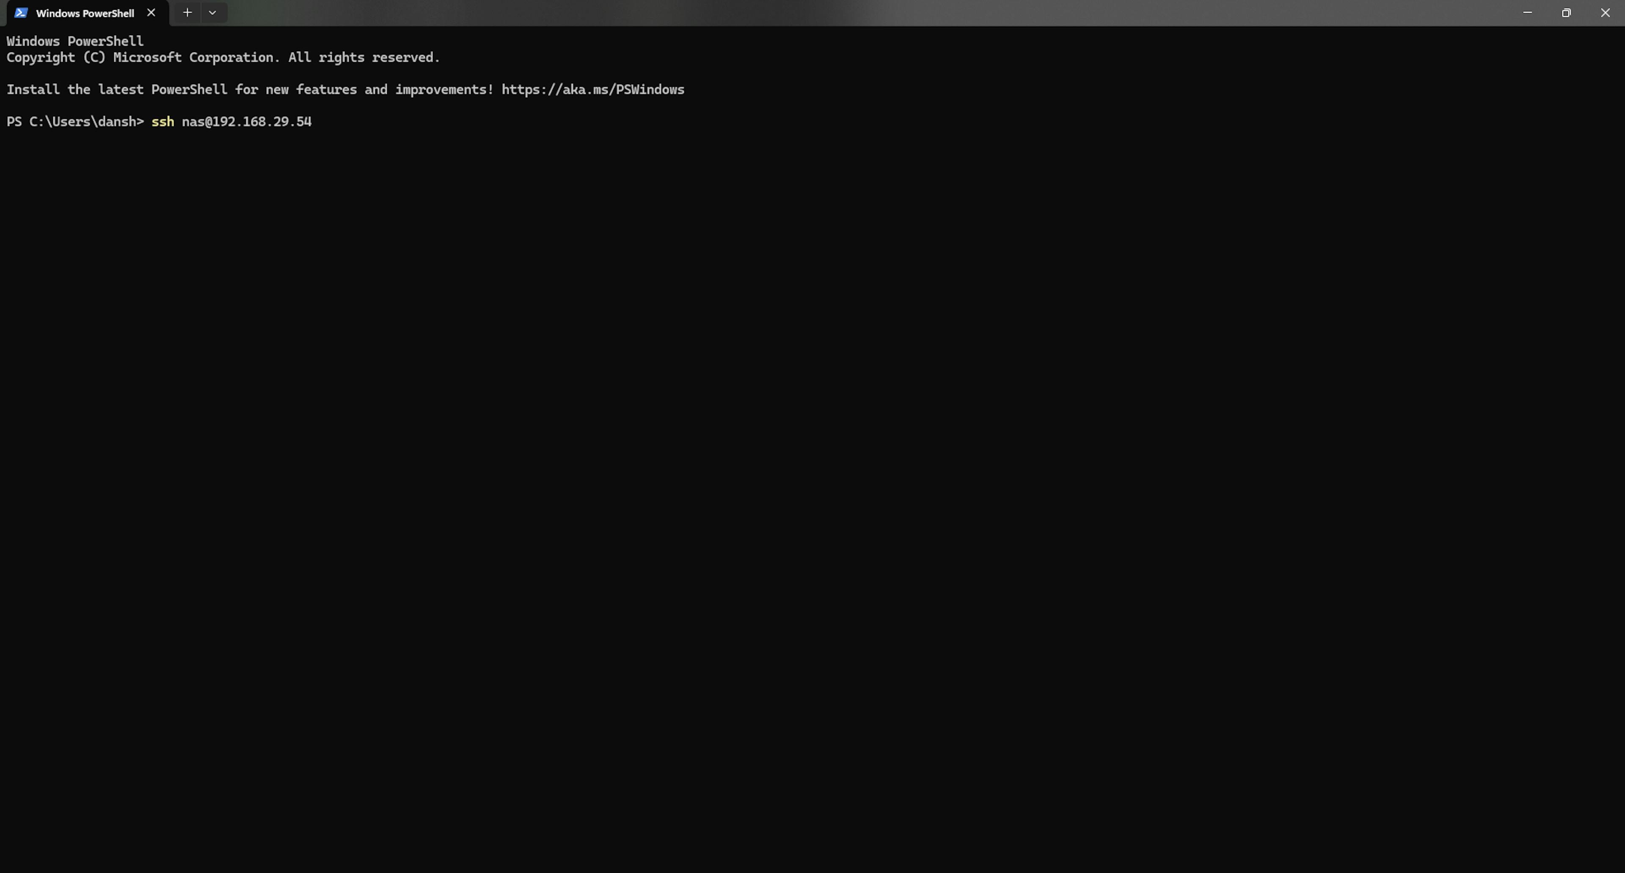1625x873 pixels.
Task: Minimize the terminal window
Action: 1527,13
